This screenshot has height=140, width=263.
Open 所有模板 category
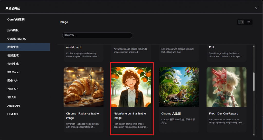pyautogui.click(x=13, y=30)
